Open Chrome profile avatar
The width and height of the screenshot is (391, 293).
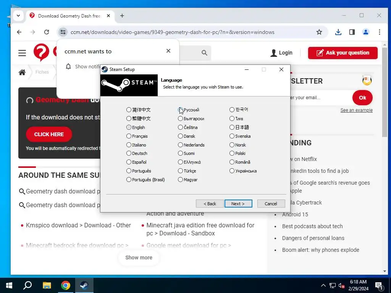coord(365,32)
